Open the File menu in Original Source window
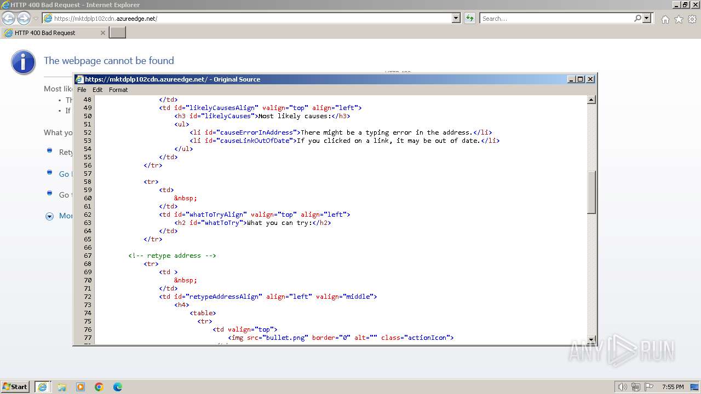 coord(82,90)
